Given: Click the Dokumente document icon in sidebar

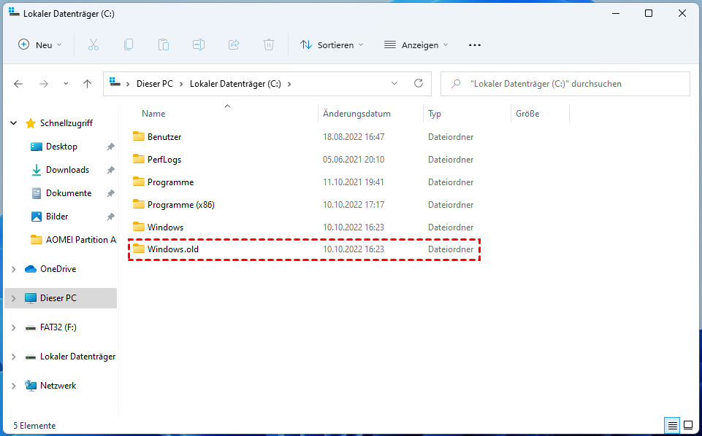Looking at the screenshot, I should coord(37,193).
